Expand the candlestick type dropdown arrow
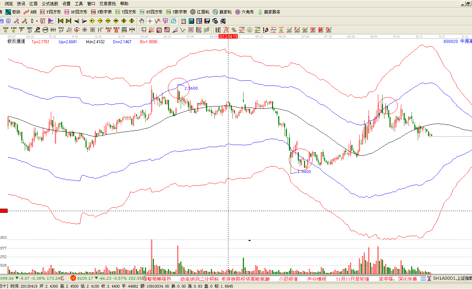The image size is (472, 289). tap(36, 21)
